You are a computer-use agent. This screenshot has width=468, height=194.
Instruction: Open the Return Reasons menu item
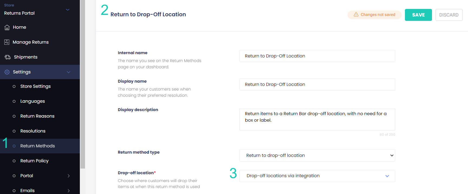pyautogui.click(x=37, y=116)
